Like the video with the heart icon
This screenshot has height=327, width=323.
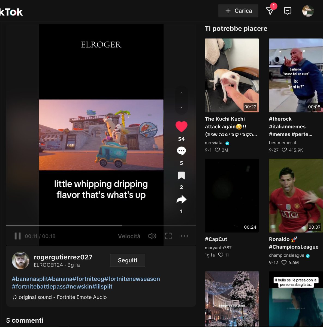(182, 126)
